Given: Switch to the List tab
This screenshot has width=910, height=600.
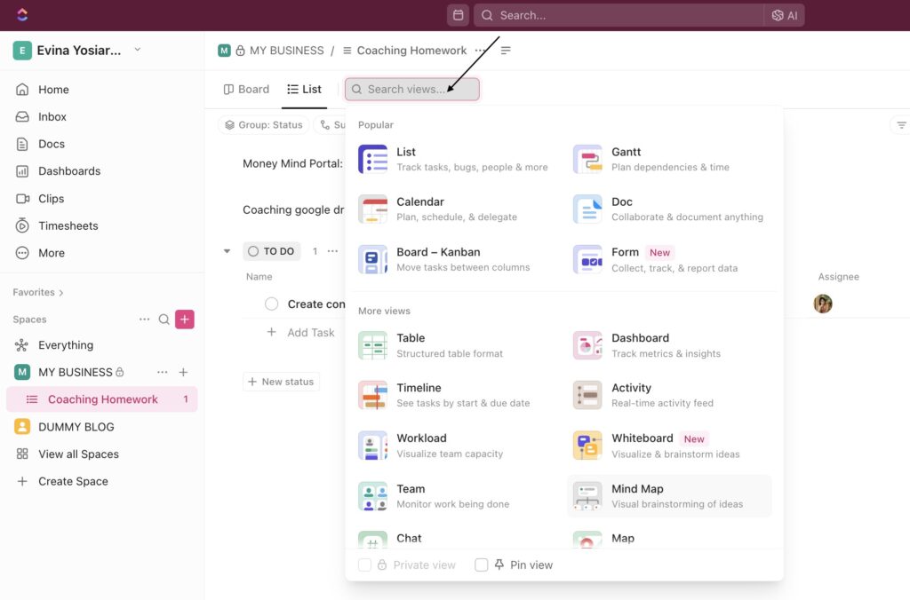Looking at the screenshot, I should (304, 90).
